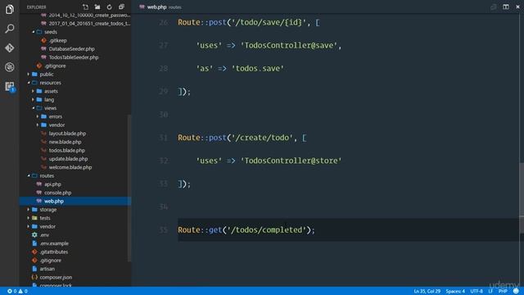Click Ln 35, Col 29 in status bar

[427, 292]
